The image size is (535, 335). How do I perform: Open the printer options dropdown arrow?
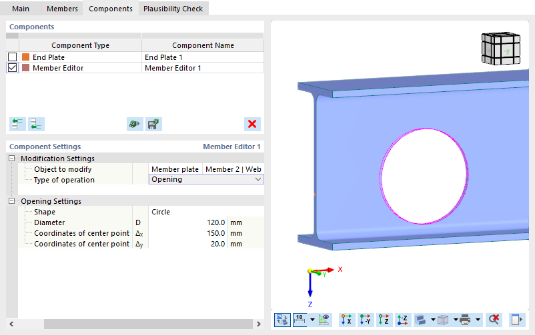click(478, 320)
